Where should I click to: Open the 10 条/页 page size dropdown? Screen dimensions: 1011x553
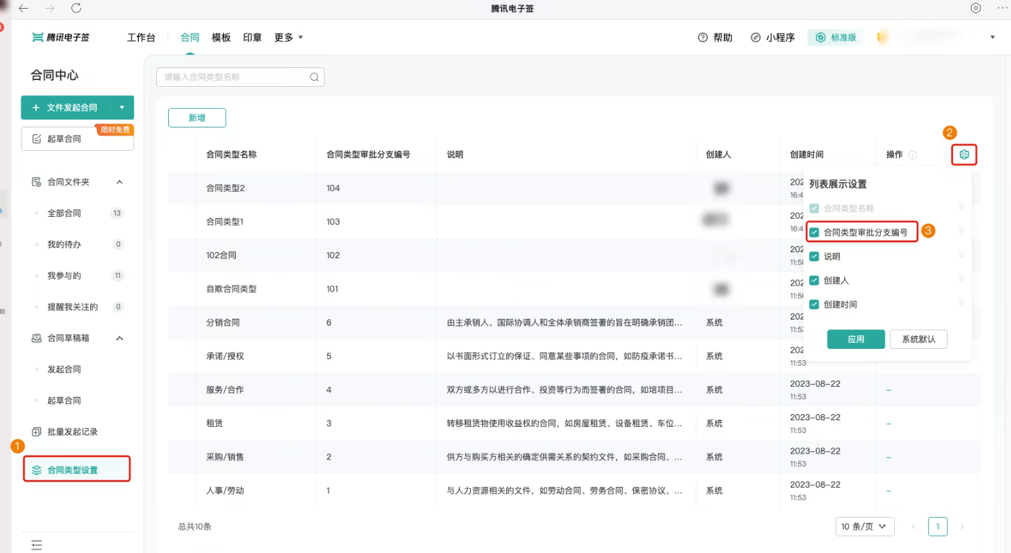click(864, 526)
